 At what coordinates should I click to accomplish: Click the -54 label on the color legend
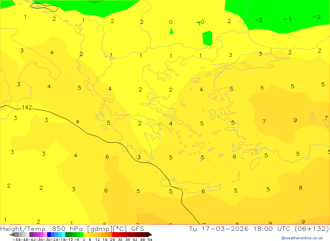[16, 240]
